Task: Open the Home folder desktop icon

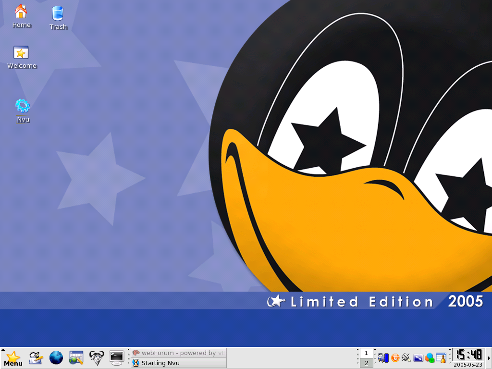Action: click(x=21, y=17)
